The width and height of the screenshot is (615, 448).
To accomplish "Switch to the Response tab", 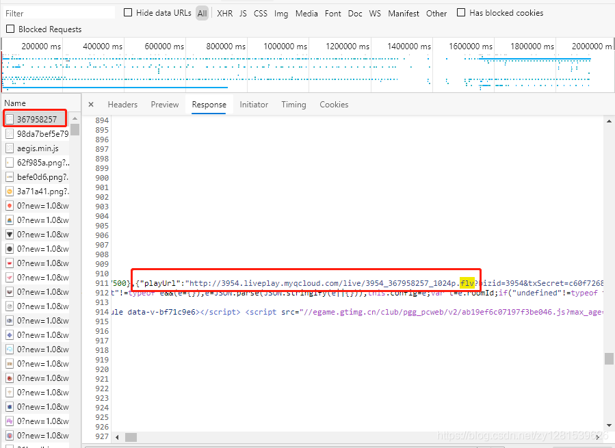I will [209, 105].
